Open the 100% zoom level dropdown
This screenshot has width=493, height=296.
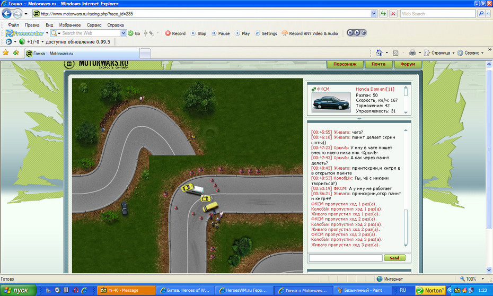[x=482, y=278]
